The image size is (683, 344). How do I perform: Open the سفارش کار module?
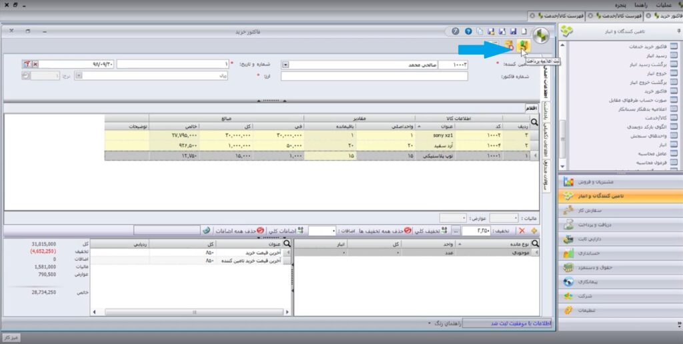[x=621, y=210]
